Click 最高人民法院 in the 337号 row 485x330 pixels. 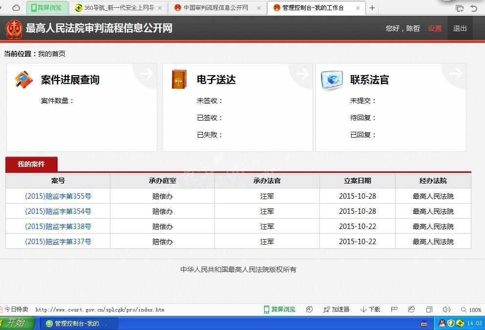tap(433, 242)
